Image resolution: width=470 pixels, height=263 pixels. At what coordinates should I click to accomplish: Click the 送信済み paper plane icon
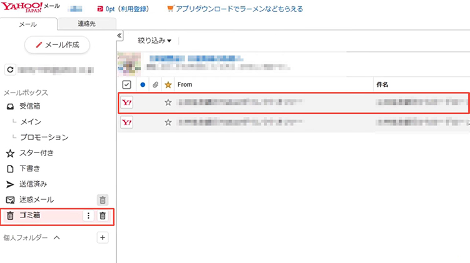(x=10, y=185)
